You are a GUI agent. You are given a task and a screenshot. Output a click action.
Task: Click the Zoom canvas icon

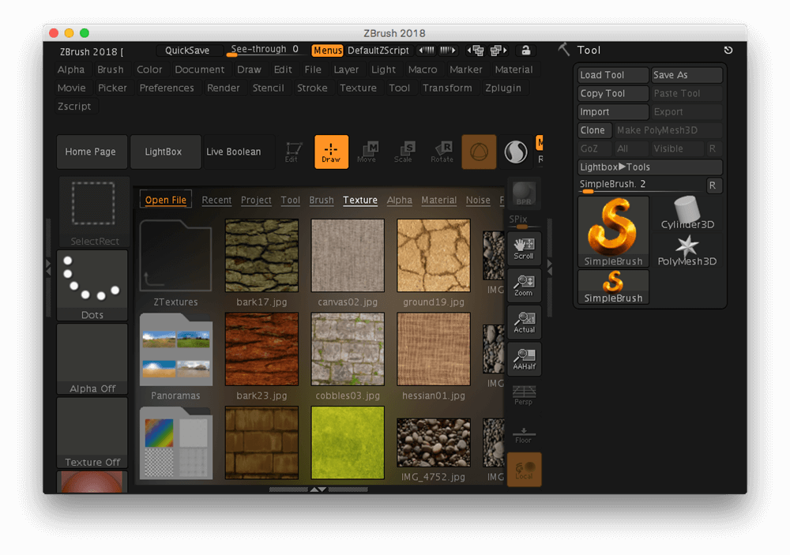coord(524,286)
